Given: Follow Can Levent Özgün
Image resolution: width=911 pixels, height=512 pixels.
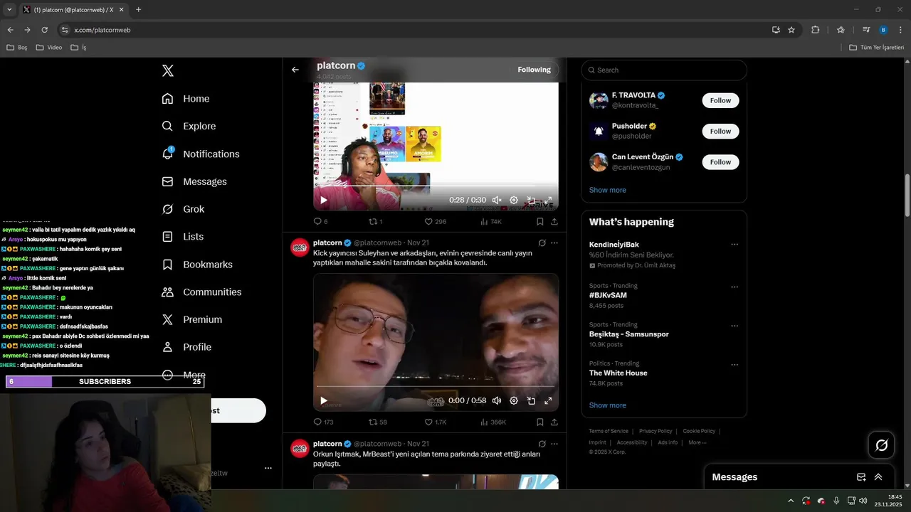Looking at the screenshot, I should tap(720, 162).
